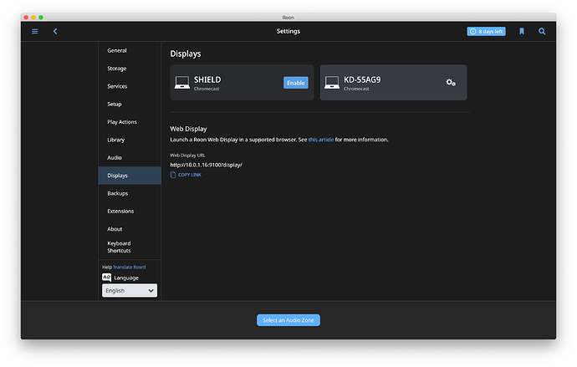Click the language translation icon
The height and width of the screenshot is (367, 577).
(x=107, y=278)
